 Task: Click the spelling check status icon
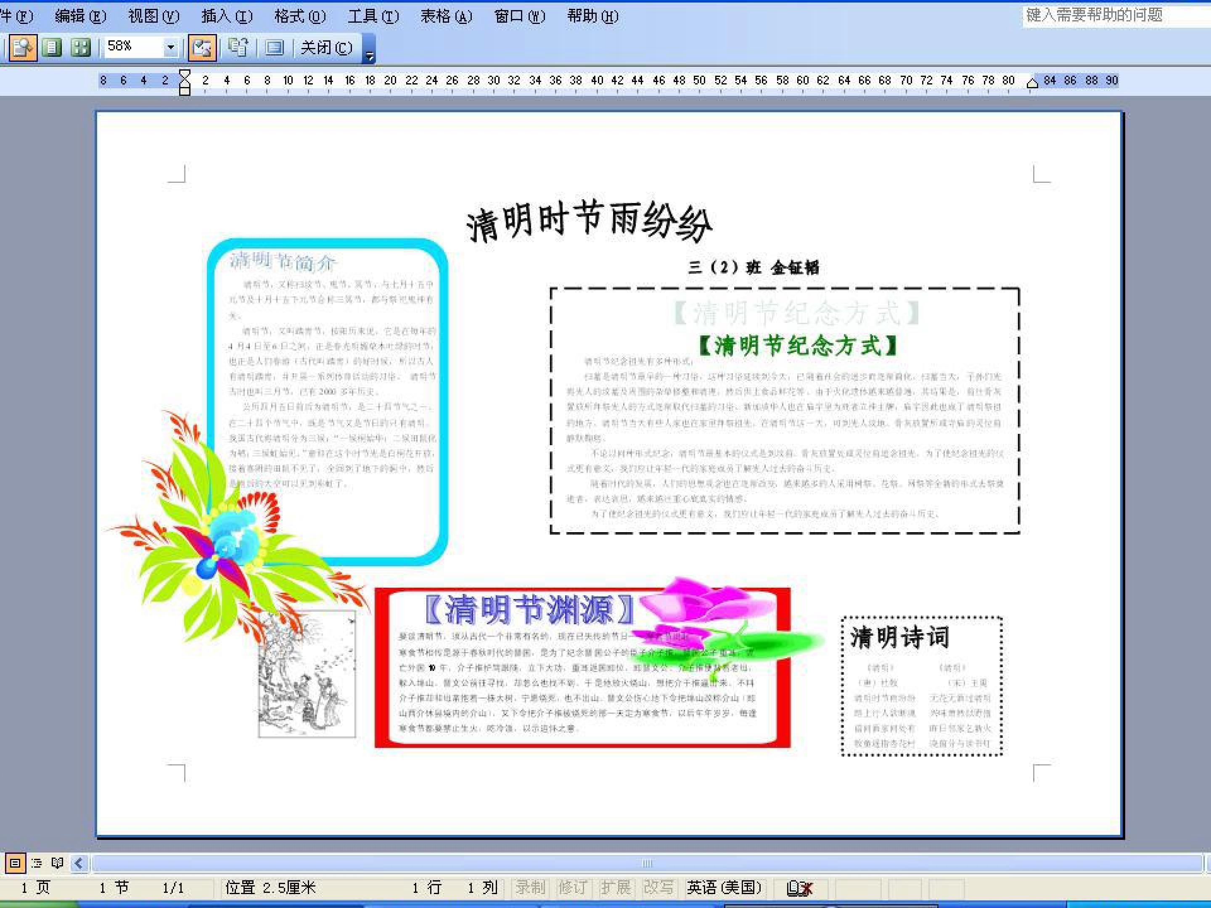coord(799,888)
